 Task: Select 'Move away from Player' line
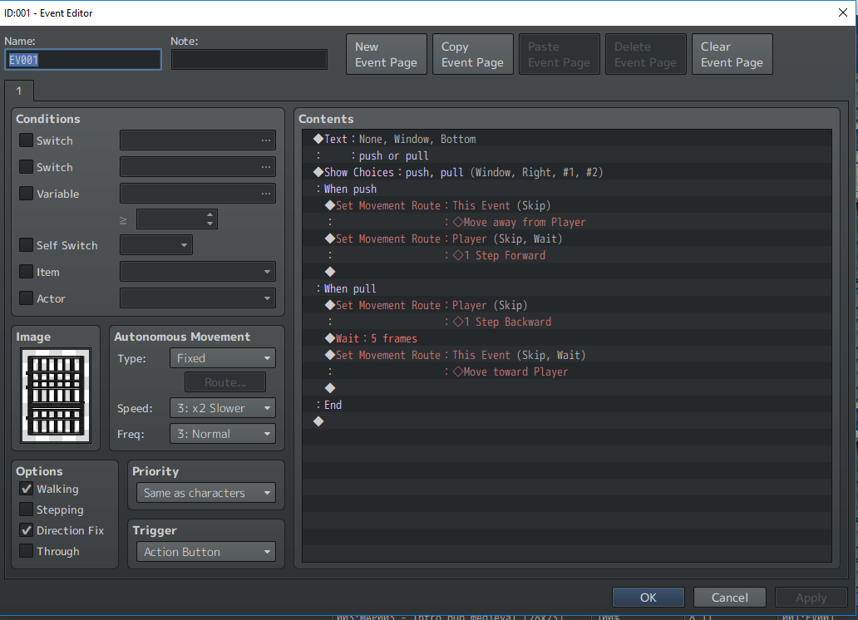[567, 222]
